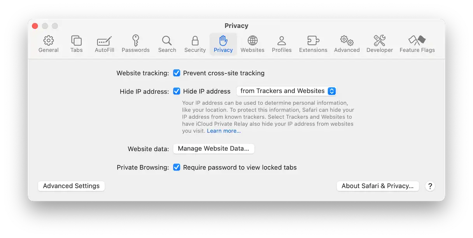Open the AutoFill preferences icon
This screenshot has height=238, width=473.
[104, 41]
